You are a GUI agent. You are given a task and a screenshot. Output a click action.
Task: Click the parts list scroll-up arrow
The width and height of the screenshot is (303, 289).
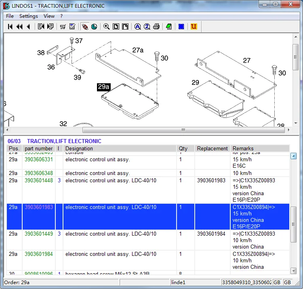pos(294,156)
